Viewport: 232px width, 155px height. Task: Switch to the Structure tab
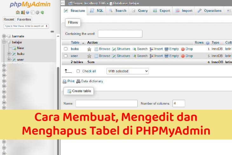click(74, 11)
